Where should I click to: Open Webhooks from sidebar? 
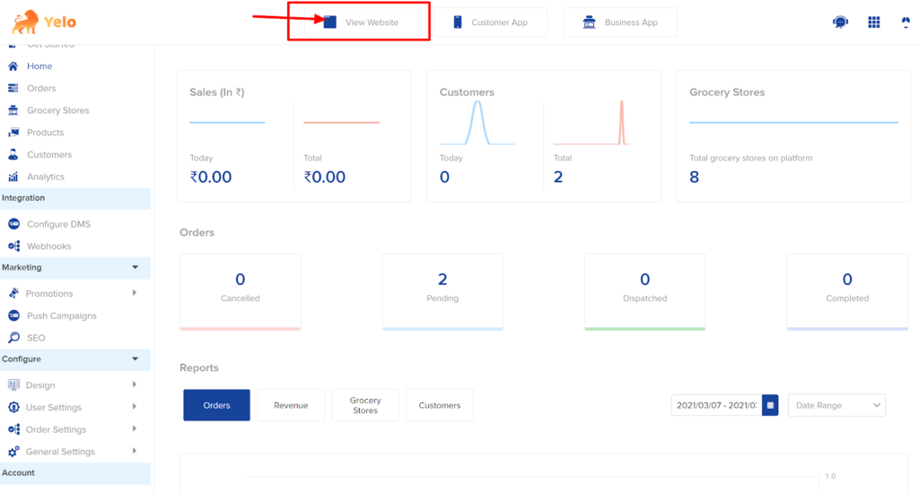[x=48, y=246]
